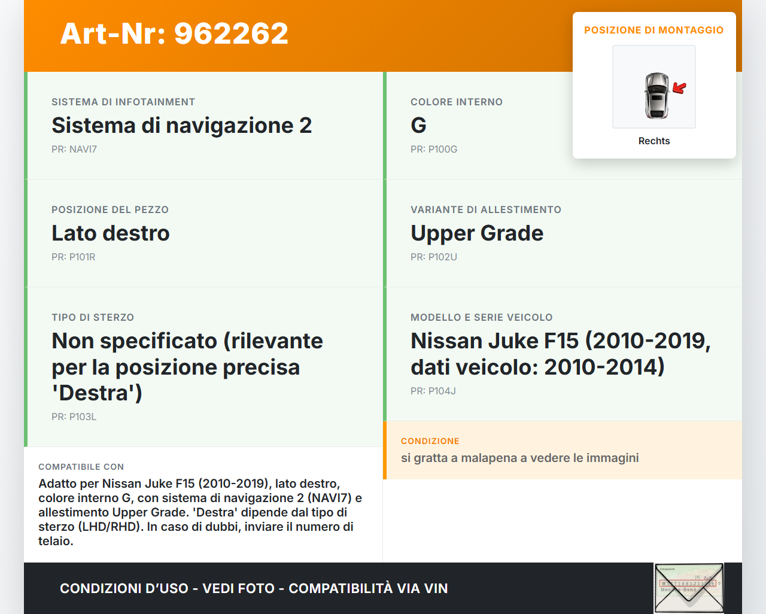Click the 'PR: NAVI7' code

pyautogui.click(x=74, y=150)
